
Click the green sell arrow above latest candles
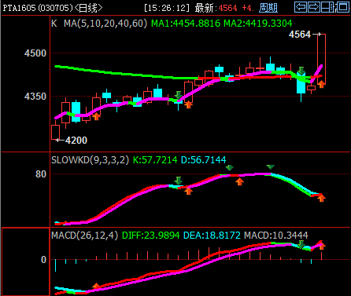click(x=301, y=71)
